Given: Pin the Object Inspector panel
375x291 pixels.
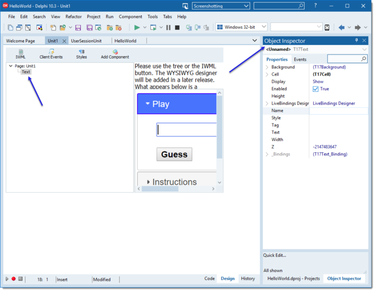Looking at the screenshot, I should (x=356, y=41).
